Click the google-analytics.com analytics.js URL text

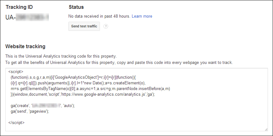pyautogui.click(x=104, y=94)
